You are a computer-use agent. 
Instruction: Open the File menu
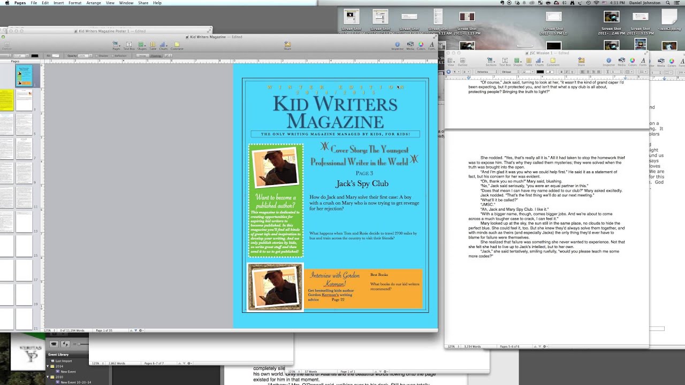point(34,3)
